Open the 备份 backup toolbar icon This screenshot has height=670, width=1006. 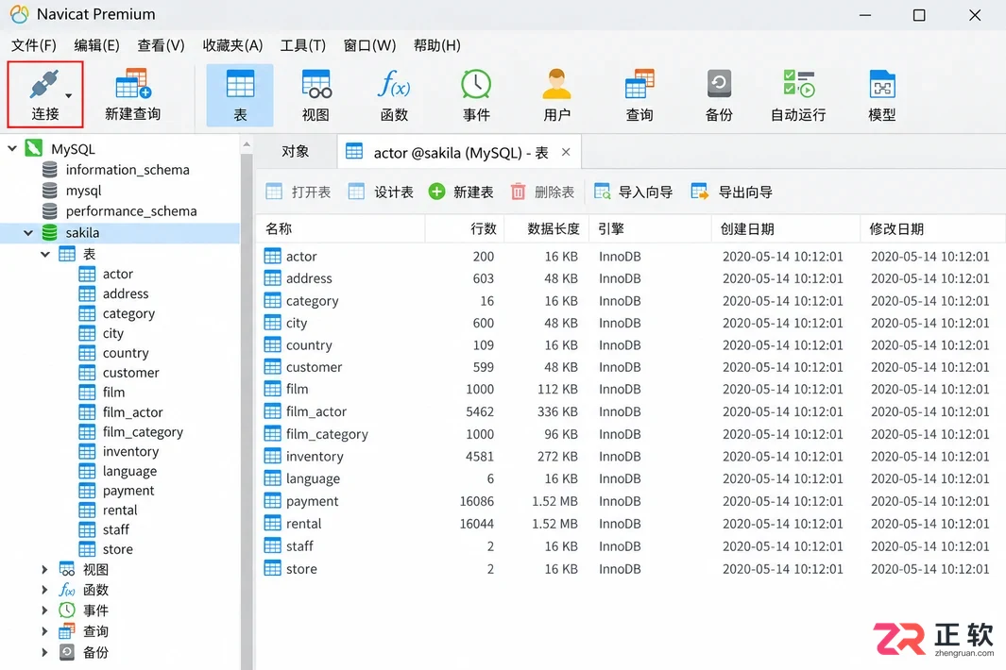click(719, 95)
